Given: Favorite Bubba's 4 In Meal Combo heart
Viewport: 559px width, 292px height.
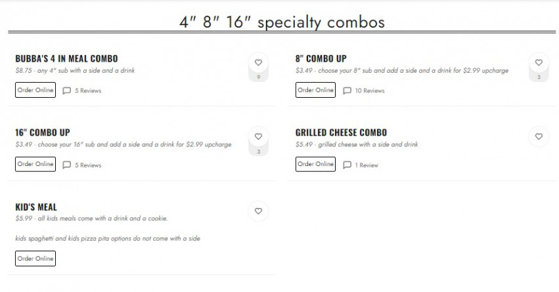Looking at the screenshot, I should click(x=258, y=63).
